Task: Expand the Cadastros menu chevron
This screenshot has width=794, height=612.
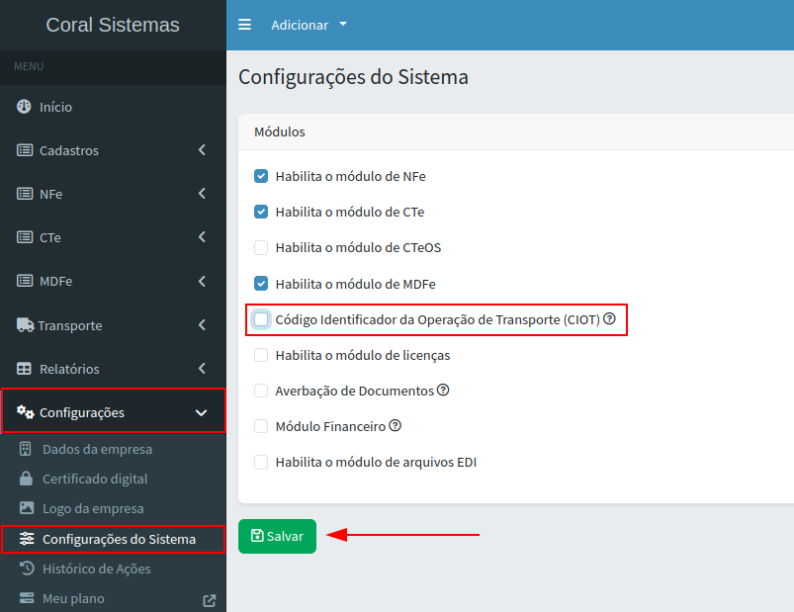Action: point(202,150)
